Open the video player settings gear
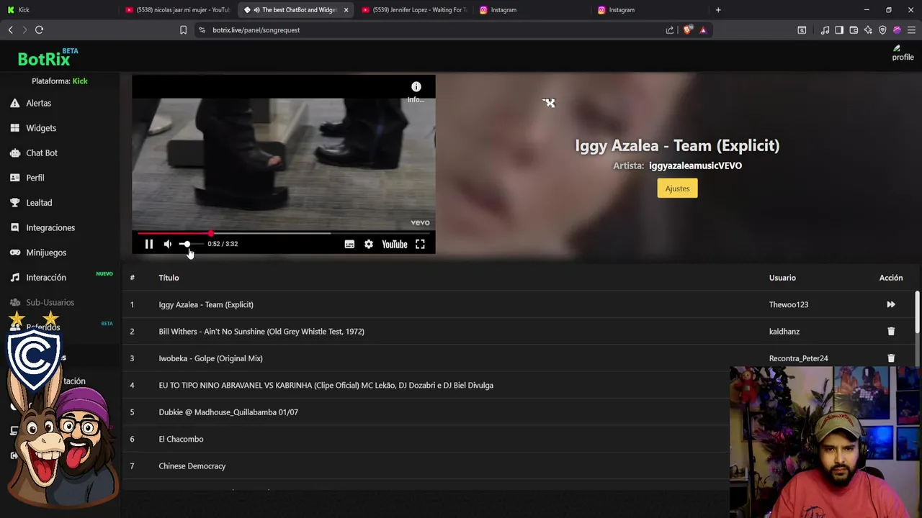 369,244
